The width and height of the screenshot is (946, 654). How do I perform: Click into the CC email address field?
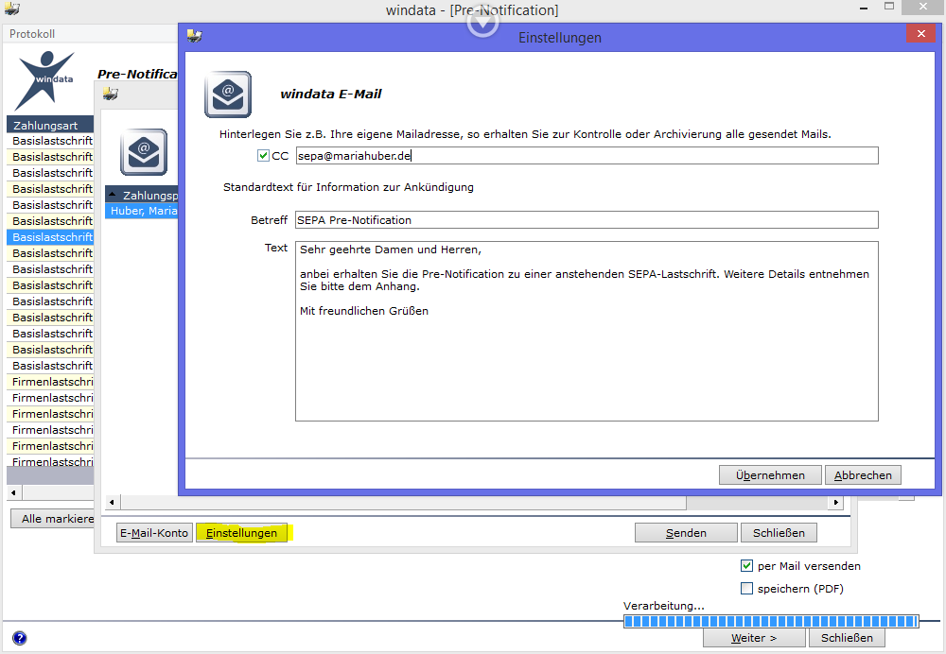pyautogui.click(x=587, y=156)
